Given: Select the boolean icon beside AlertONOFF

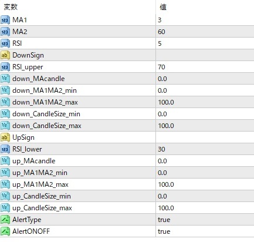Looking at the screenshot, I should [x=5, y=231].
